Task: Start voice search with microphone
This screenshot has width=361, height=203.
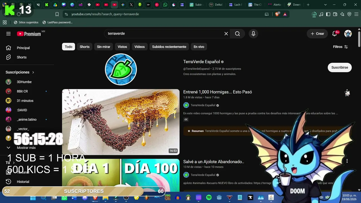Action: click(x=253, y=34)
